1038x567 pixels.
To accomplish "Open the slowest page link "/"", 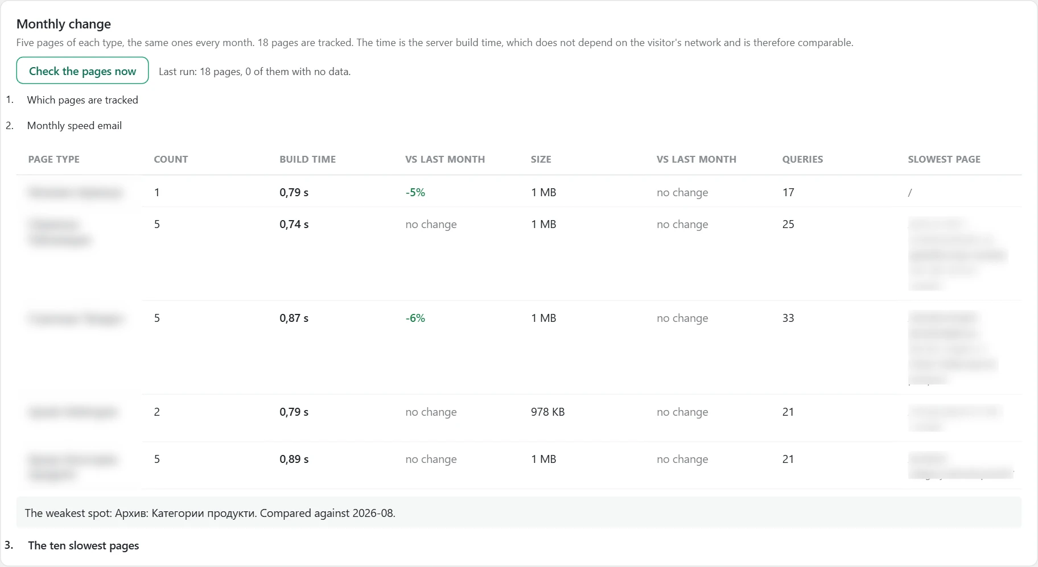I will pos(910,192).
